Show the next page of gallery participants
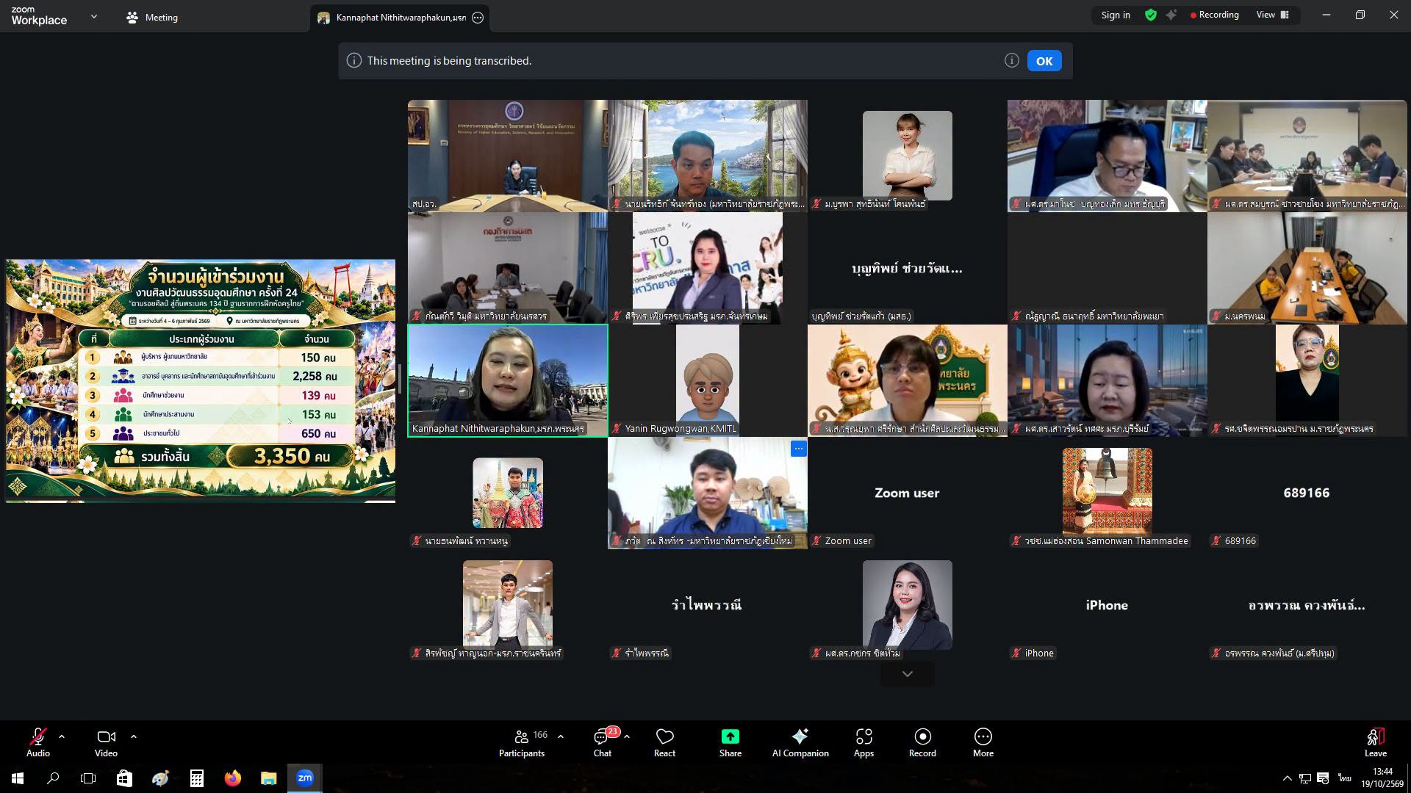This screenshot has height=793, width=1411. pos(907,674)
